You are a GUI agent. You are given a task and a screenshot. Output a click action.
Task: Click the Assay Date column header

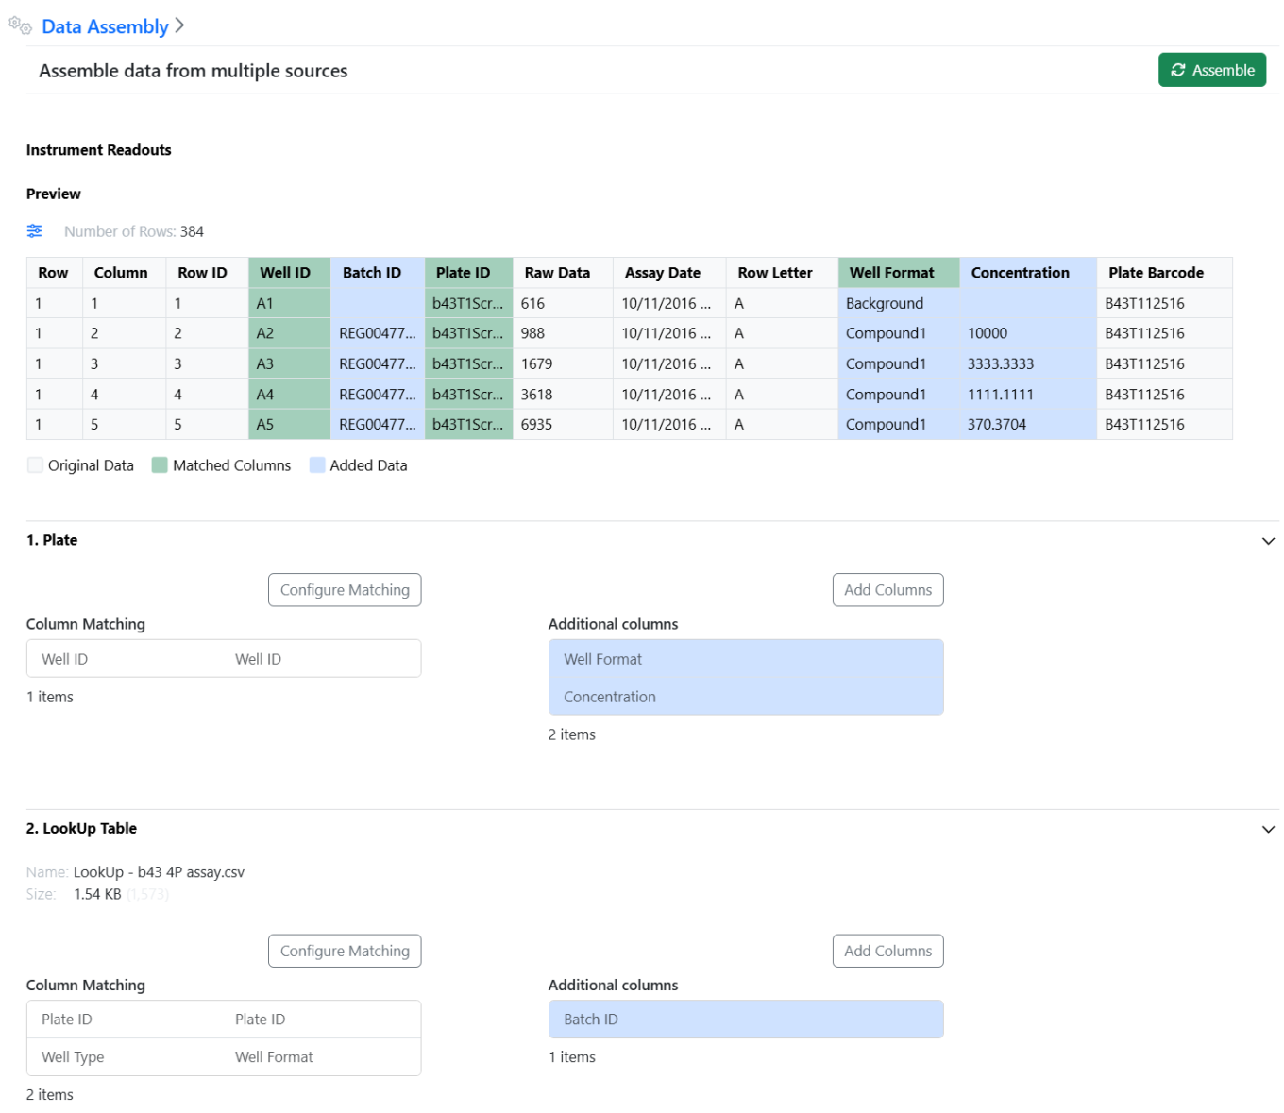(669, 273)
